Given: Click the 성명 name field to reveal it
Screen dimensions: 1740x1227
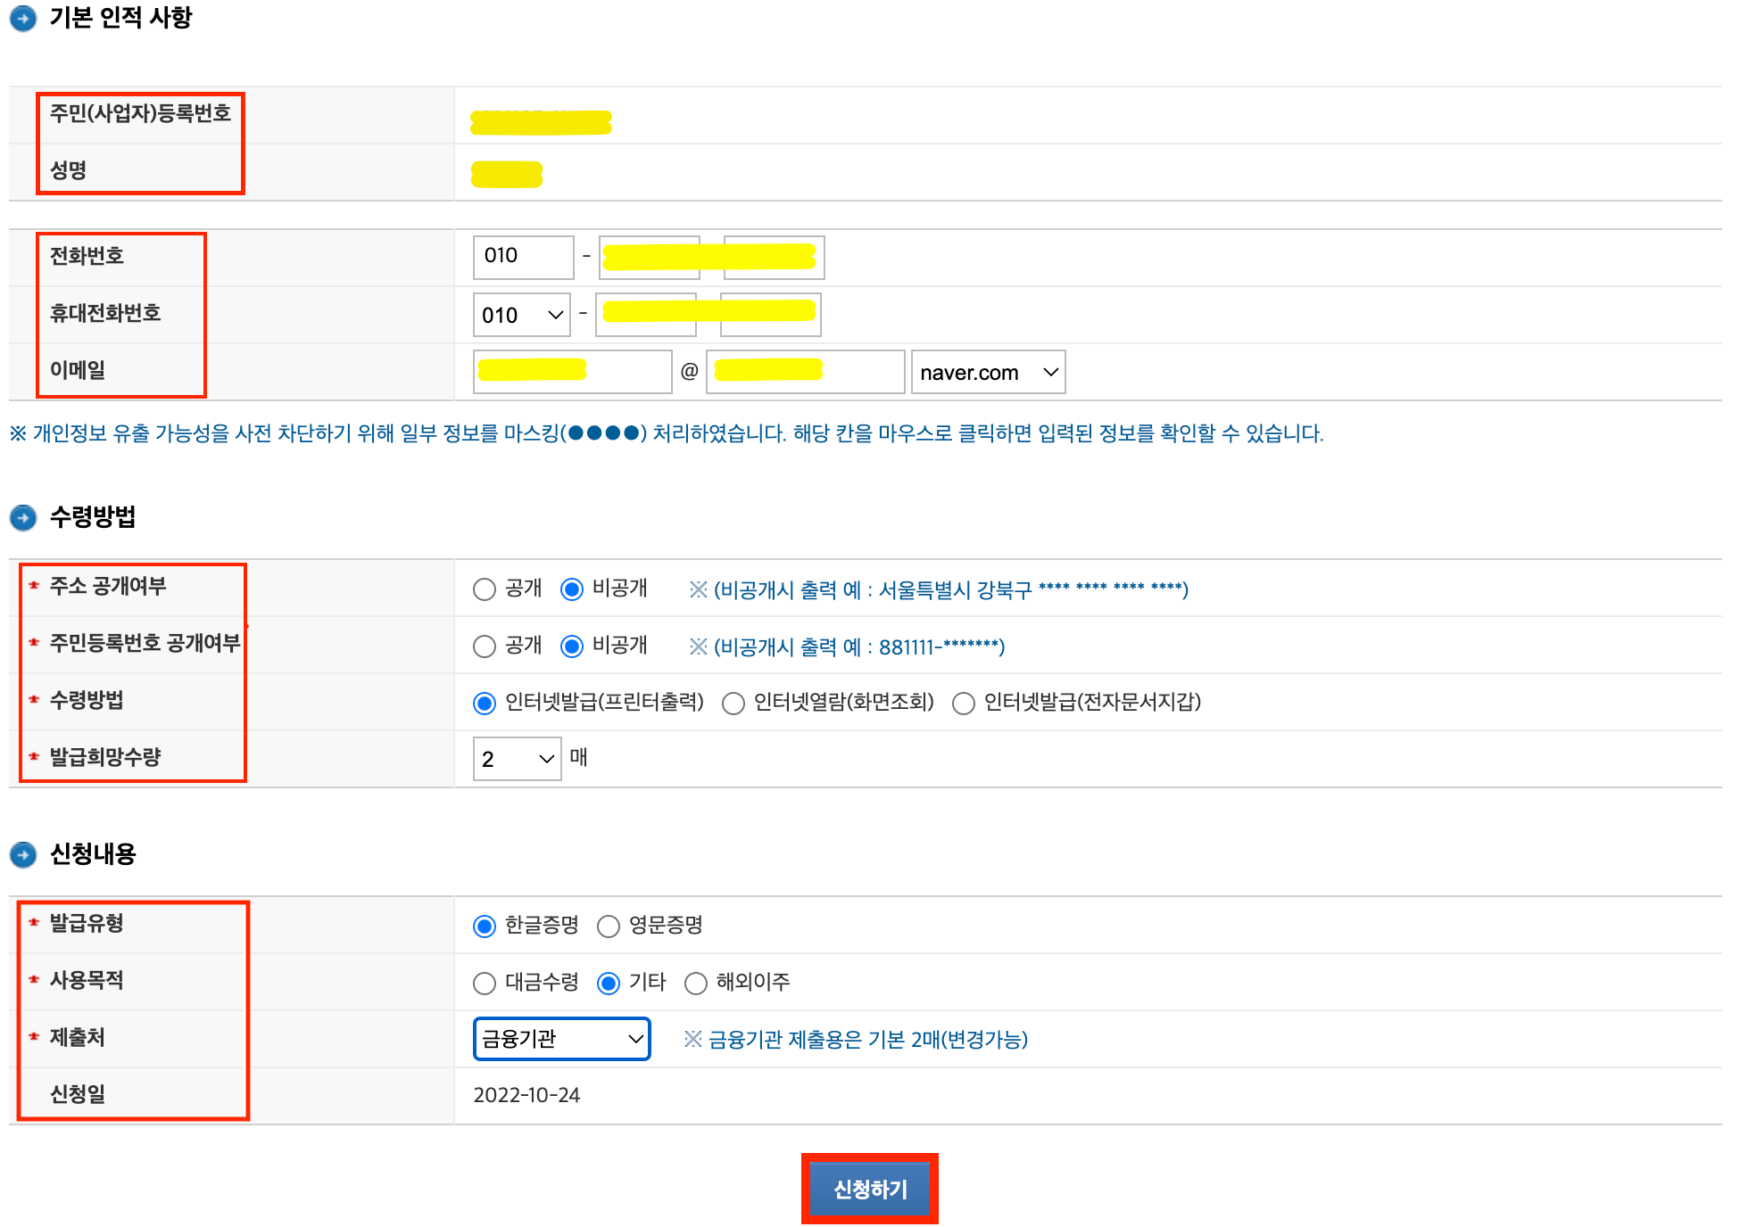Looking at the screenshot, I should pos(507,173).
